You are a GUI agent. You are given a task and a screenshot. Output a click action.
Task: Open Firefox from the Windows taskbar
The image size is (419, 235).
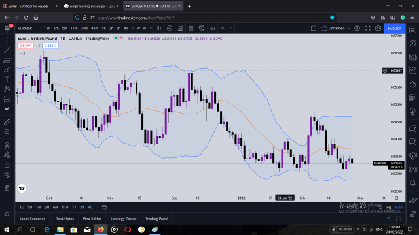(101, 229)
